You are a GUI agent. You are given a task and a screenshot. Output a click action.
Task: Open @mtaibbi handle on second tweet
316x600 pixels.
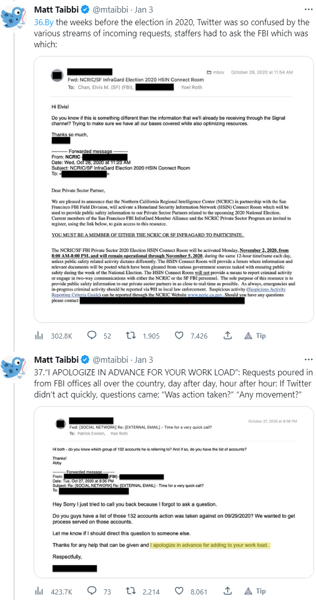[x=110, y=360]
